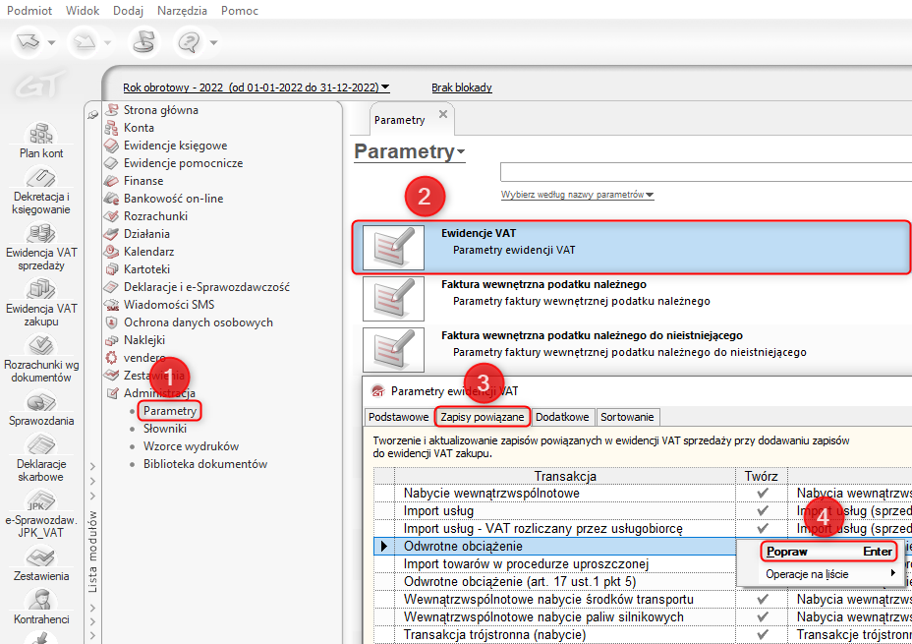Select Kartoteki in module tree

pyautogui.click(x=146, y=269)
